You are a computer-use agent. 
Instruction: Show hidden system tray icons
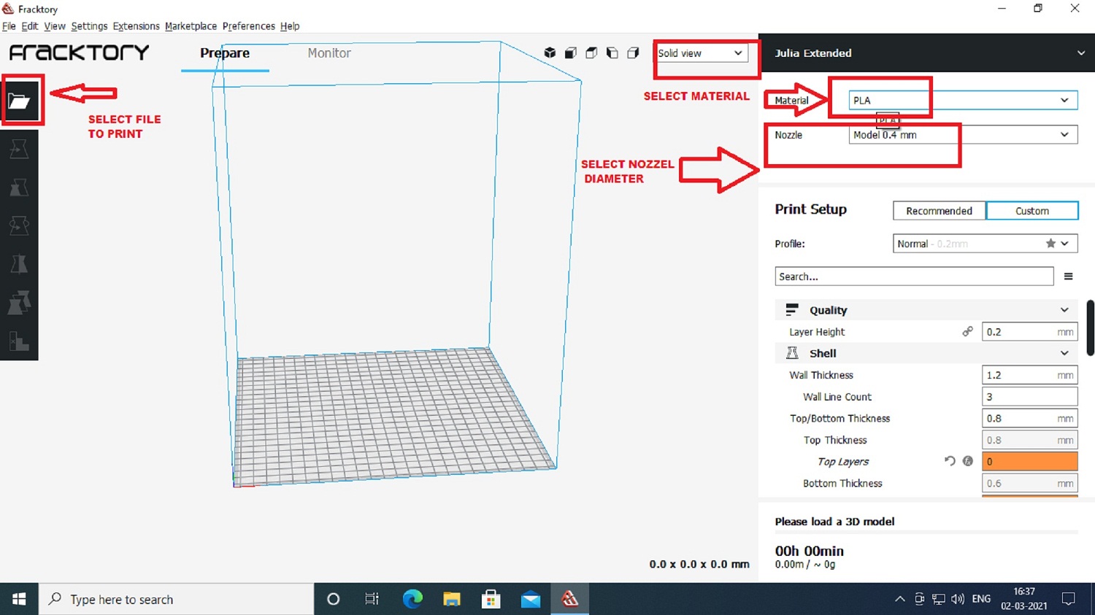coord(899,599)
